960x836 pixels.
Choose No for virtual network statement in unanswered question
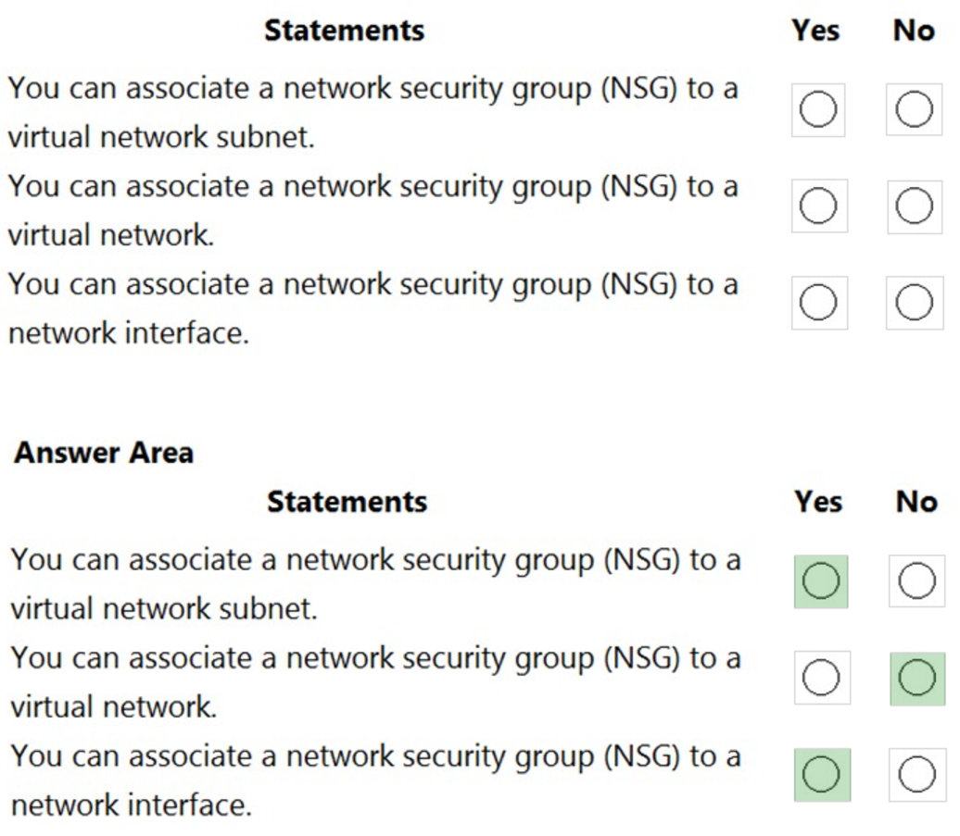tap(914, 207)
